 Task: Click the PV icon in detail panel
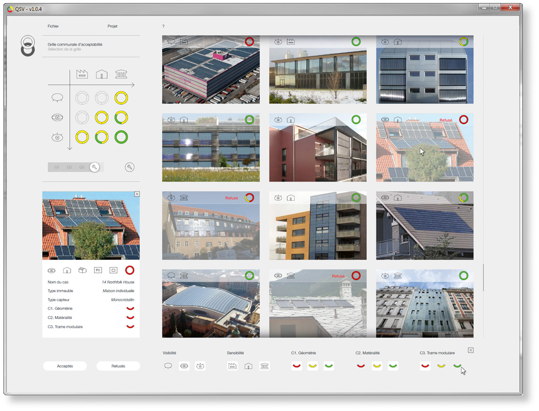click(98, 270)
